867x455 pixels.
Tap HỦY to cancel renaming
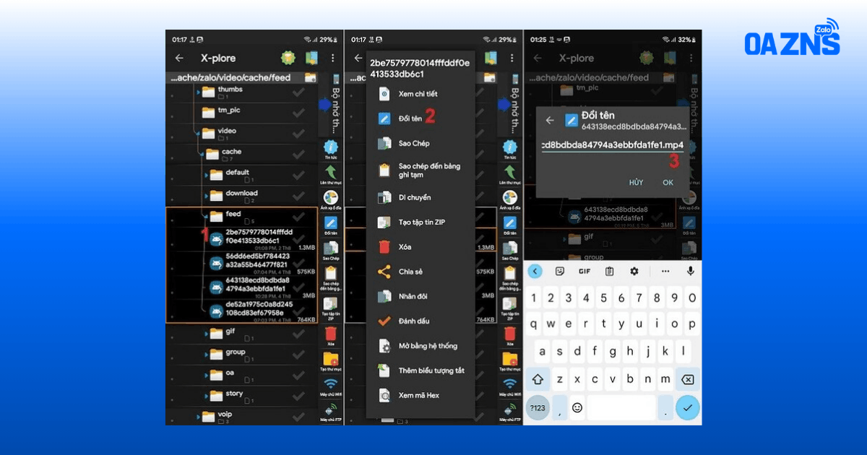pos(636,183)
